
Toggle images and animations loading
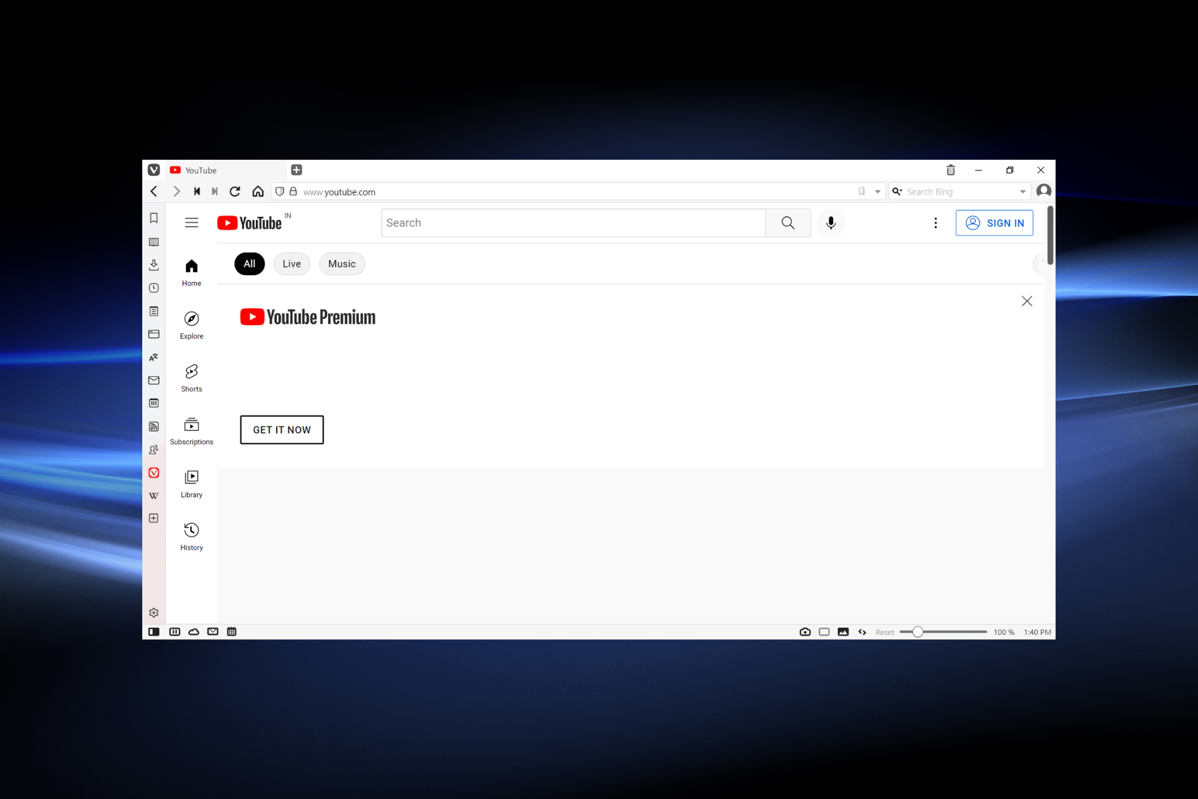click(843, 632)
